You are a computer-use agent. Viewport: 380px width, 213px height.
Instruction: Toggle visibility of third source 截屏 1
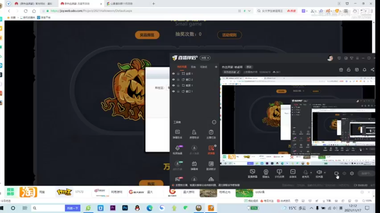173,86
